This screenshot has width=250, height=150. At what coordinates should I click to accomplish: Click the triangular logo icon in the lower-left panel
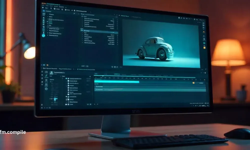tap(51, 73)
